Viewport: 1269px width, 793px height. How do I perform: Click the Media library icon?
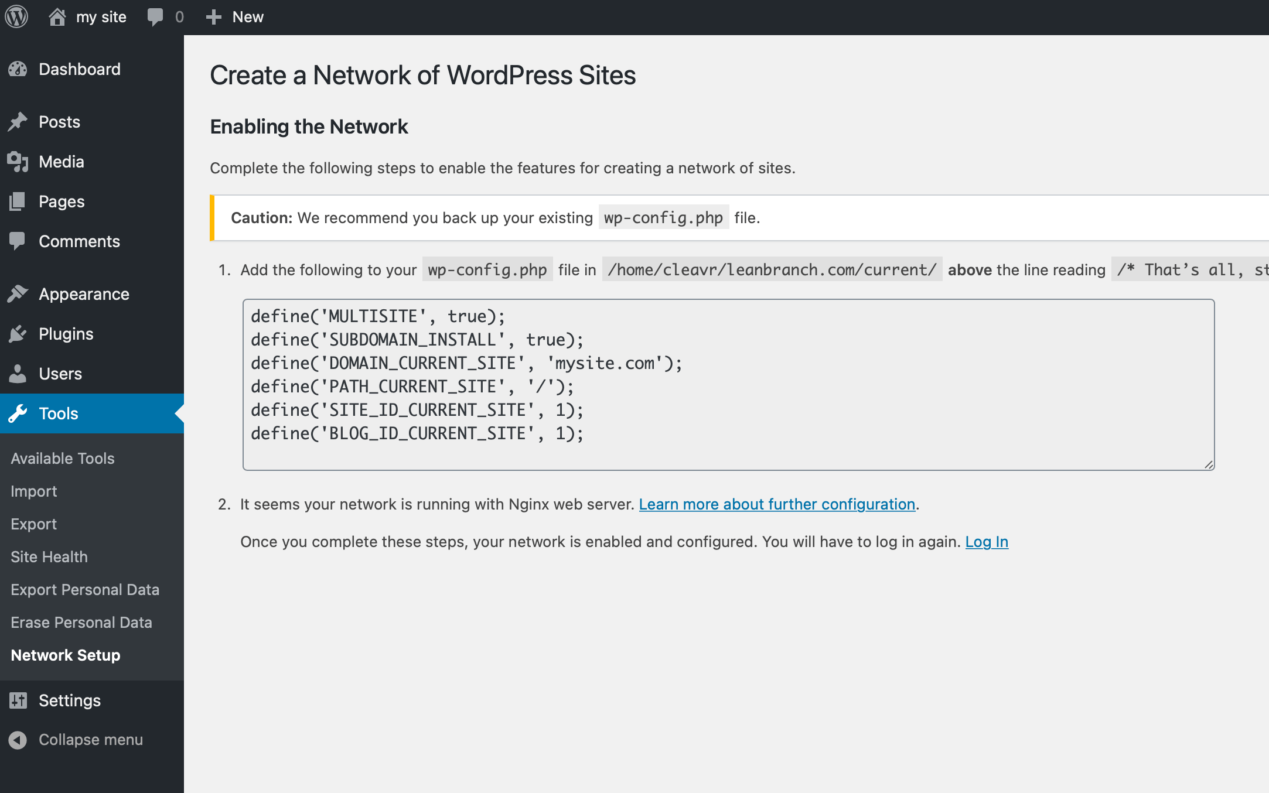point(18,162)
